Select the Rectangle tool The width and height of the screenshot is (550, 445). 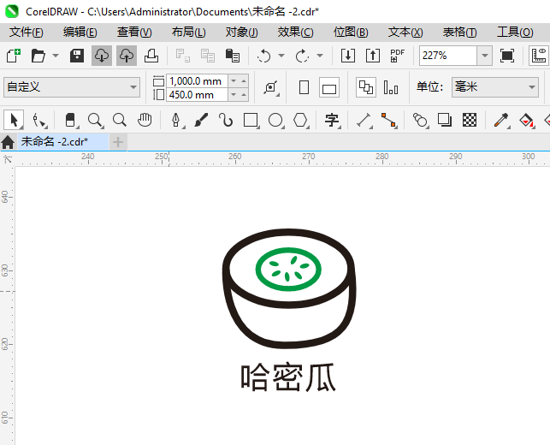click(x=251, y=120)
